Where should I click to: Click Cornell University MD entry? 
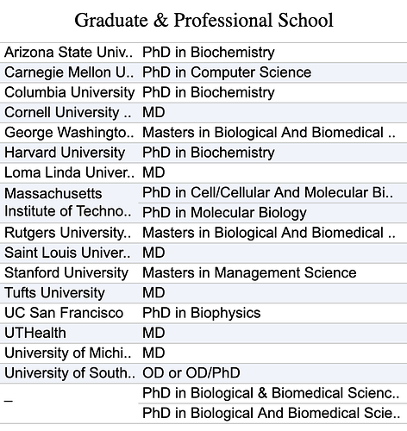(272, 113)
